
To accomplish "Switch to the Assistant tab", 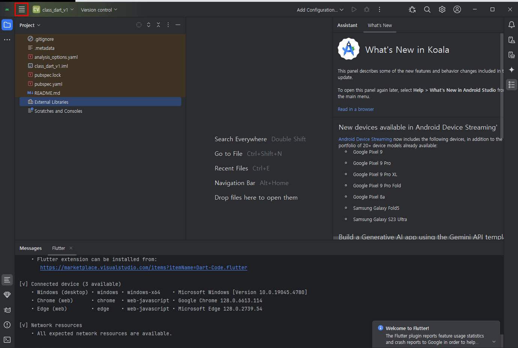I will coord(347,25).
